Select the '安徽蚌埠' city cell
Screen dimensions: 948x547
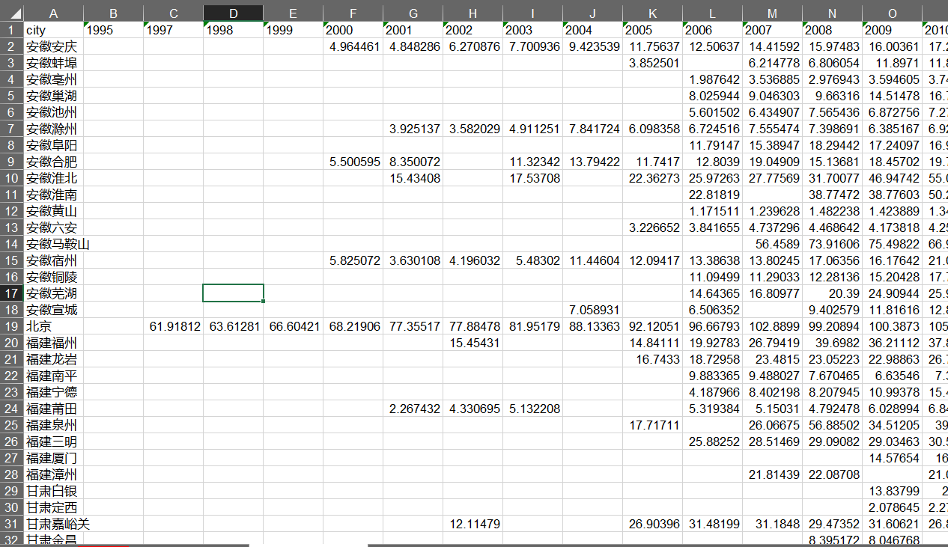[x=53, y=63]
